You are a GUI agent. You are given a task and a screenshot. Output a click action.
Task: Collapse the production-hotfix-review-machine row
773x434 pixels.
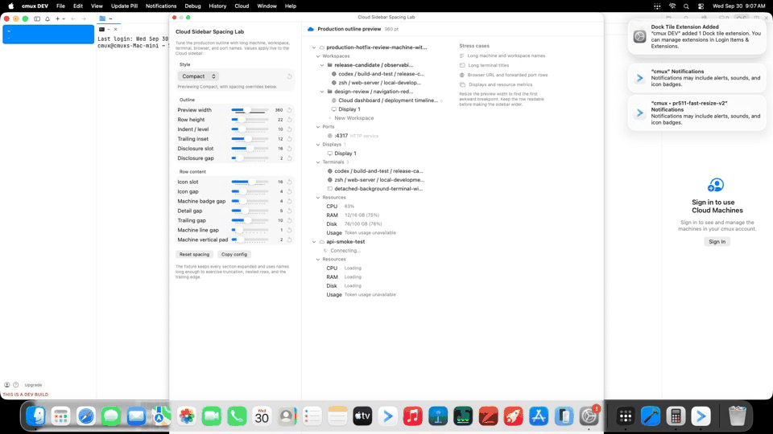click(x=314, y=47)
